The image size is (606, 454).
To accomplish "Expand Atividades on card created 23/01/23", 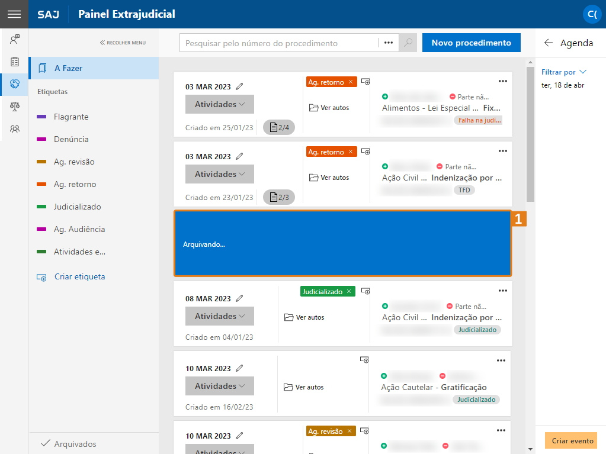I will coord(220,174).
